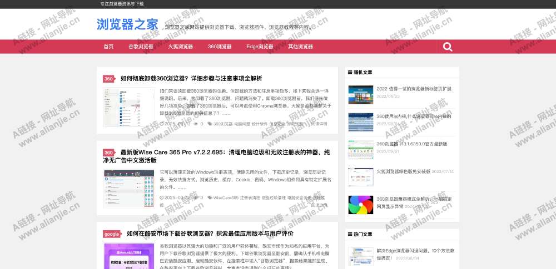Click the 2023/05/04 date under 热门文章
The height and width of the screenshot is (269, 556).
tap(408, 258)
